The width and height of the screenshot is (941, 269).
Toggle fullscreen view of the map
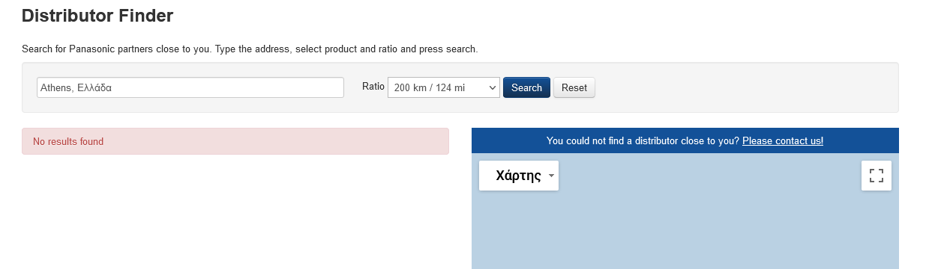[876, 176]
